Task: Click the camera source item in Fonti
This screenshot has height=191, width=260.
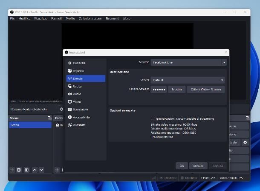Action: [x=59, y=125]
